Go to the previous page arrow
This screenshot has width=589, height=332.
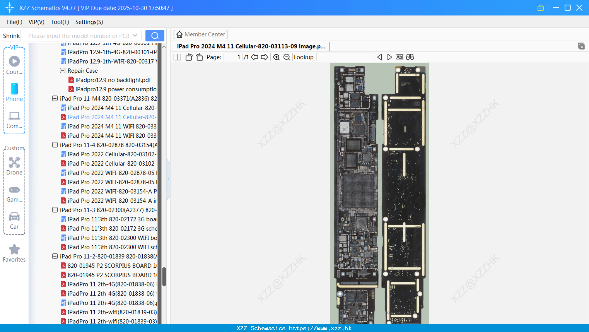click(254, 57)
